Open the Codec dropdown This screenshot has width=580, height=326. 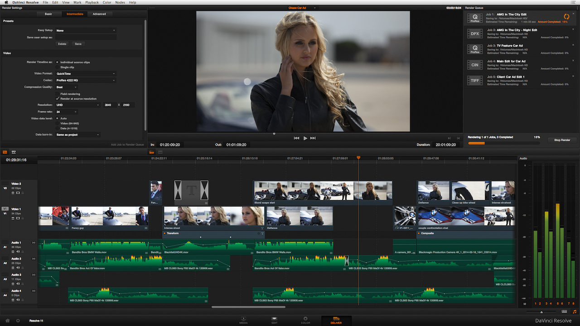(85, 80)
